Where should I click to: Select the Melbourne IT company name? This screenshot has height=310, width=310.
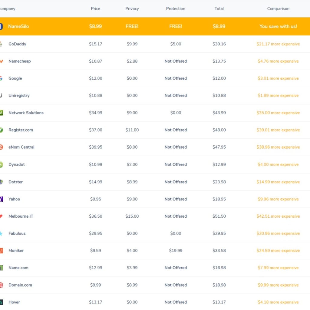21,216
